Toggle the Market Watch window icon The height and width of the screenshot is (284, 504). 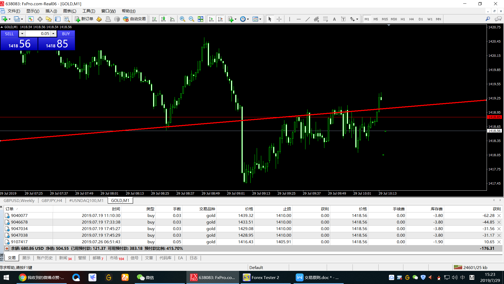click(x=31, y=19)
